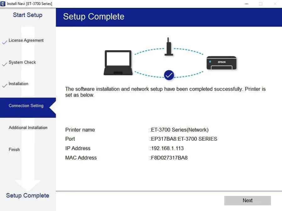Image resolution: width=282 pixels, height=211 pixels.
Task: Select the Installation step
Action: (18, 84)
